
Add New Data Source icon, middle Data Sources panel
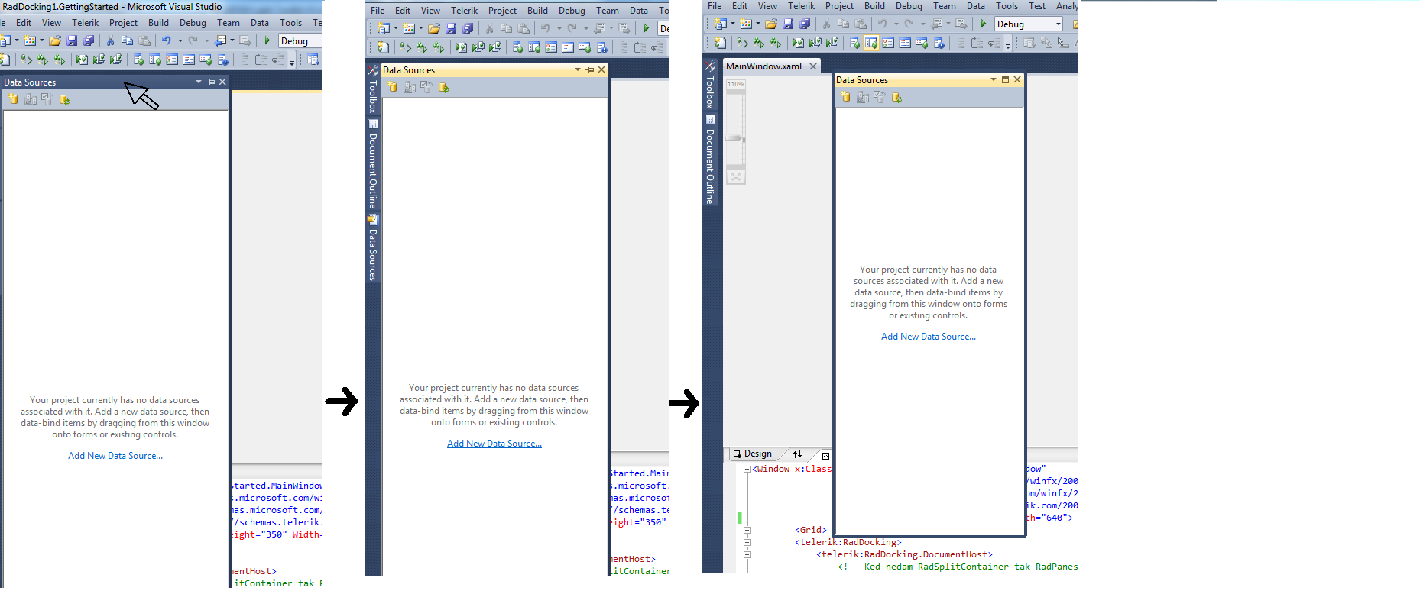pyautogui.click(x=392, y=87)
